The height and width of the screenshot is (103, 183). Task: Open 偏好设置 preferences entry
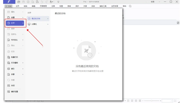pos(15,92)
